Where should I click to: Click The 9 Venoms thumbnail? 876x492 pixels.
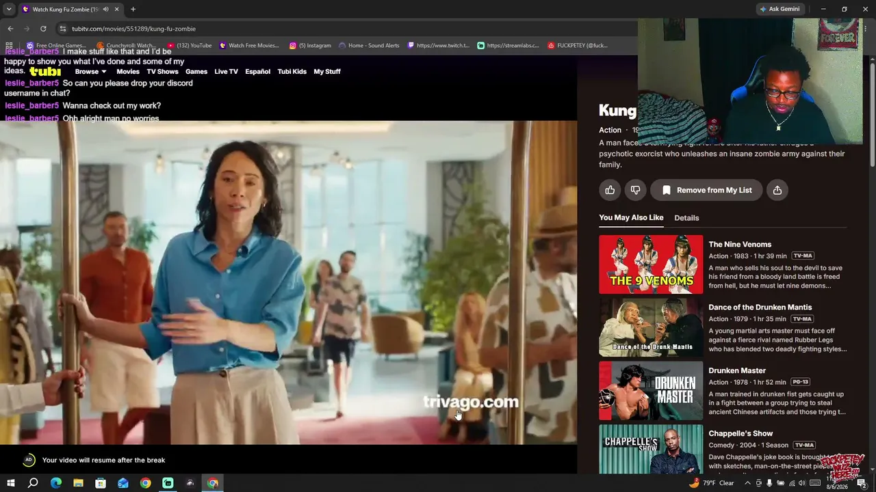coord(651,264)
